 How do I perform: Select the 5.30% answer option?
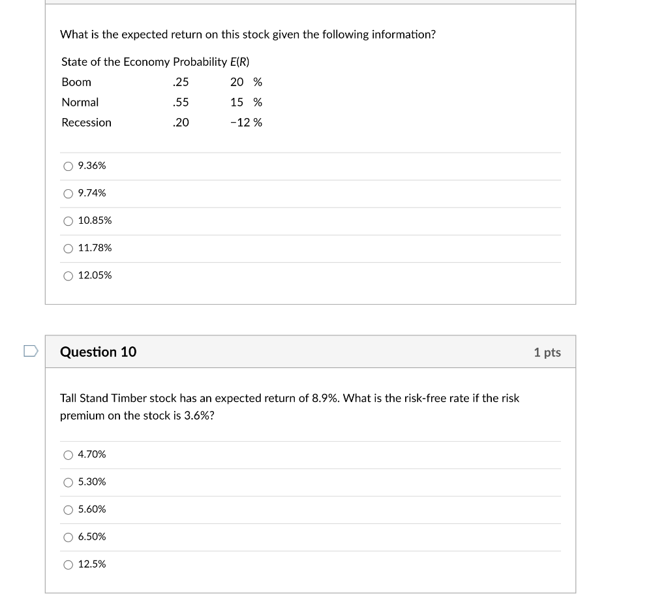(x=68, y=482)
